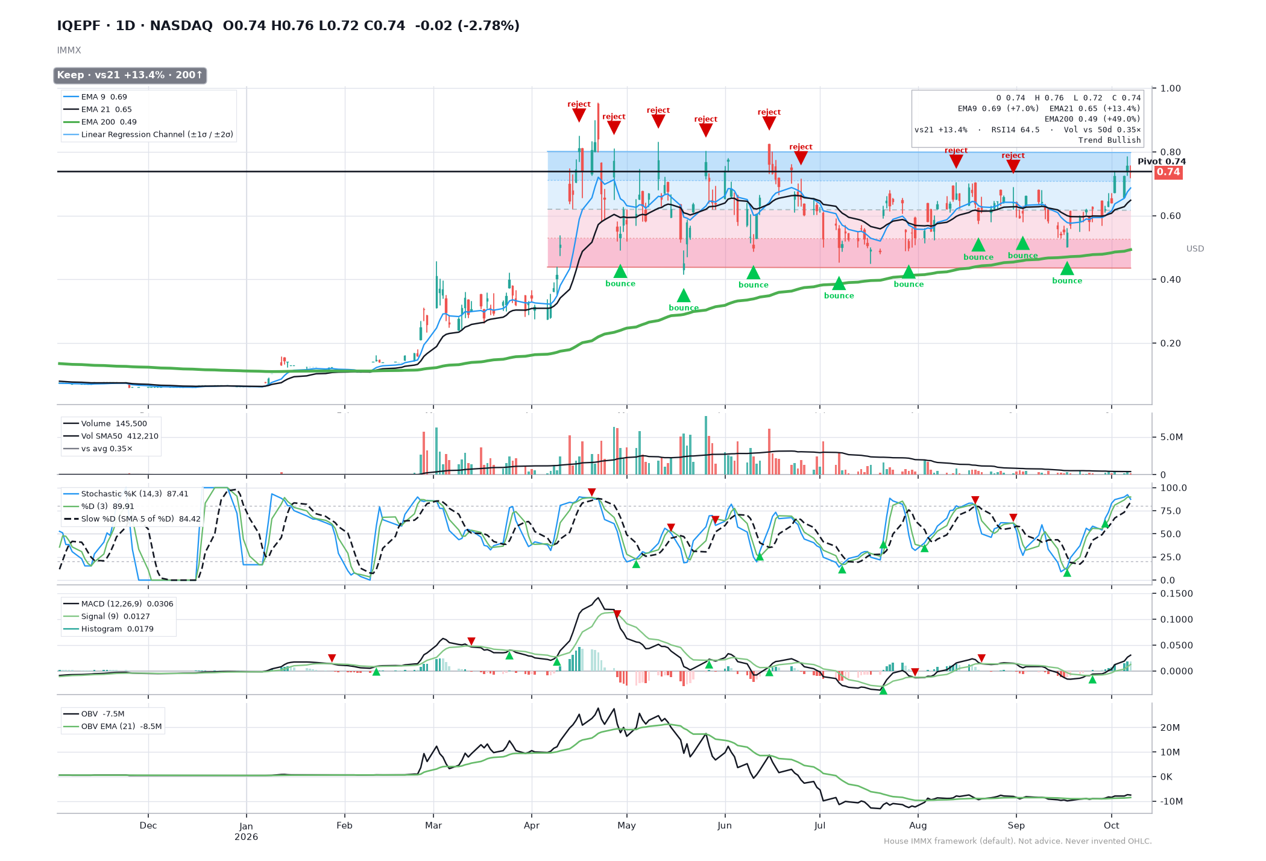
Task: Click the Mar label on the time axis
Action: [433, 825]
